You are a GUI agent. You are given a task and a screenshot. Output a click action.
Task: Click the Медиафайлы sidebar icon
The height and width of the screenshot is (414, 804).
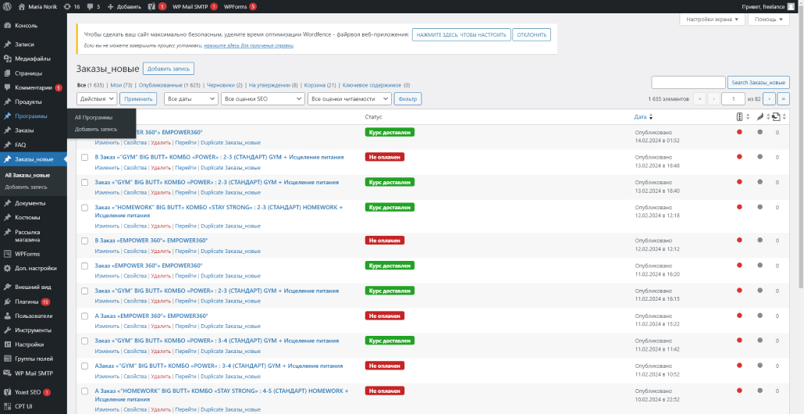click(x=8, y=59)
